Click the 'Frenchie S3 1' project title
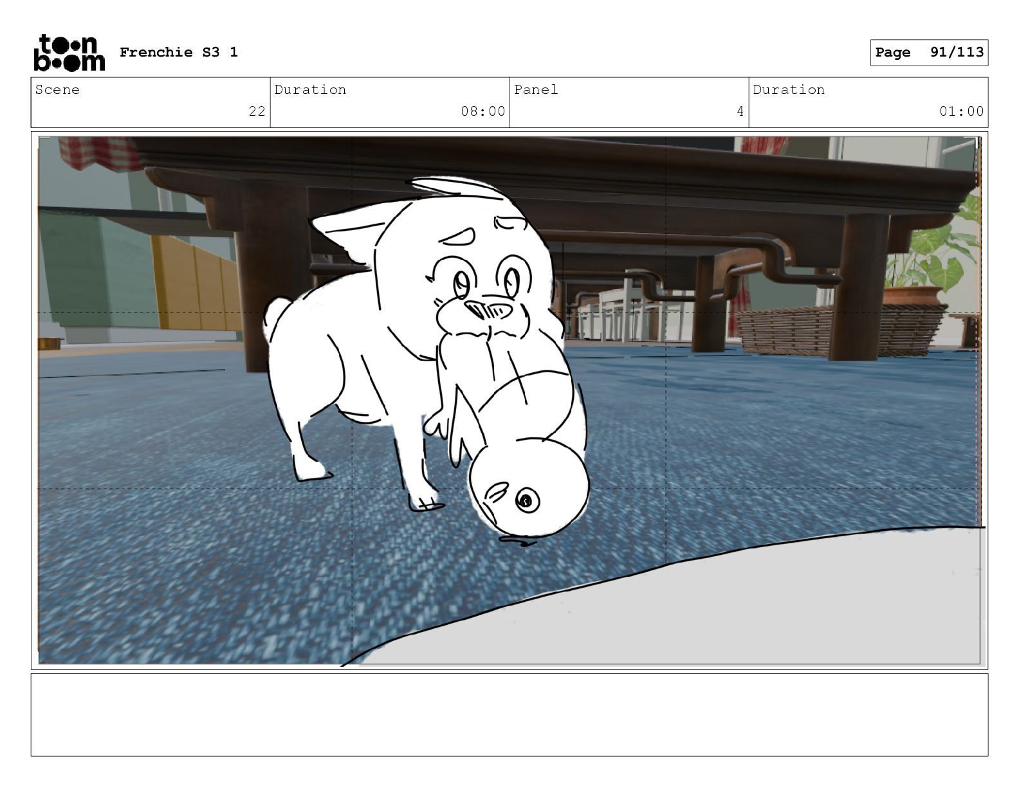 [x=179, y=52]
